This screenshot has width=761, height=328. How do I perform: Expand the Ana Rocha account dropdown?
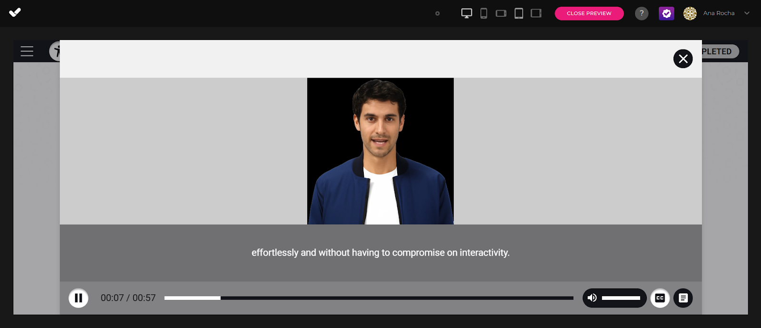747,13
